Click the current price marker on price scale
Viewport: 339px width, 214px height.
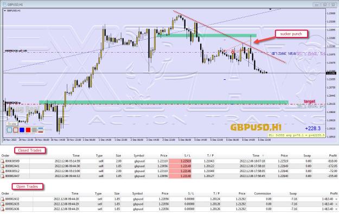[331, 73]
